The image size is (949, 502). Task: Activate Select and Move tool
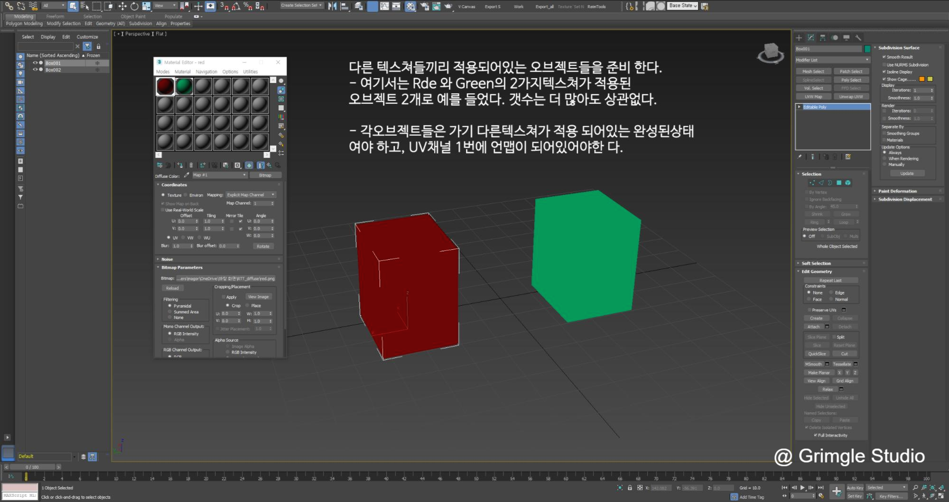point(122,6)
